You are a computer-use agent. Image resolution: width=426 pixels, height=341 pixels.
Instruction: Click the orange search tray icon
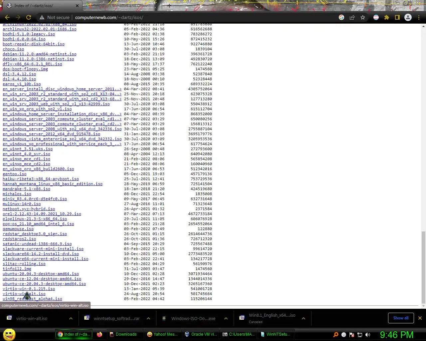pos(335,335)
